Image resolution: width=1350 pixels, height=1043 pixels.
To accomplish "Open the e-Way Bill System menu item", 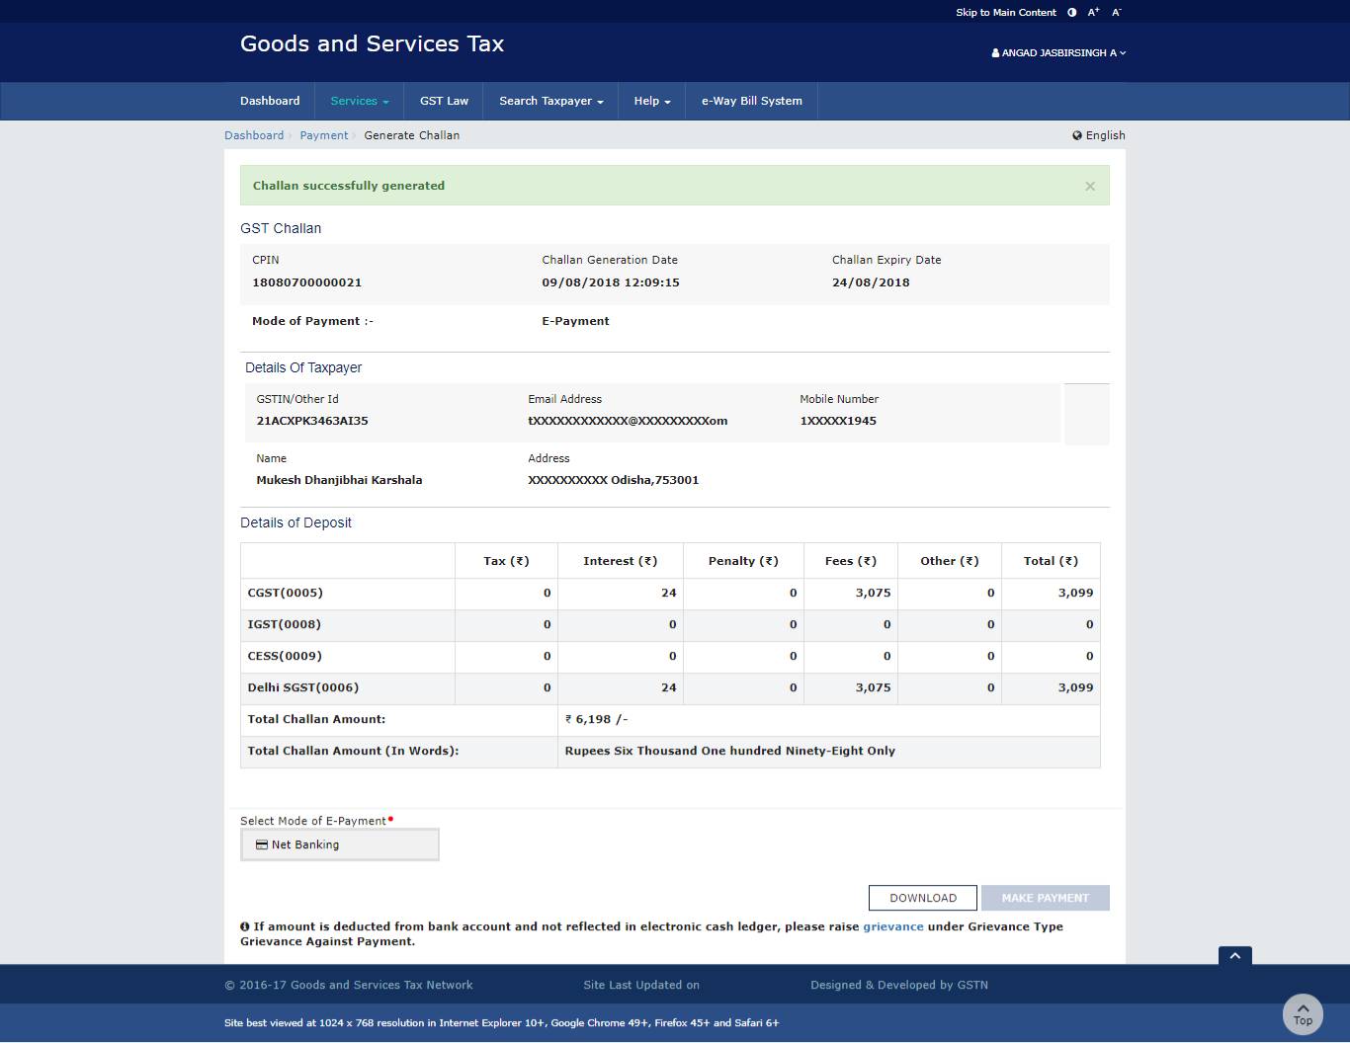I will [x=751, y=100].
